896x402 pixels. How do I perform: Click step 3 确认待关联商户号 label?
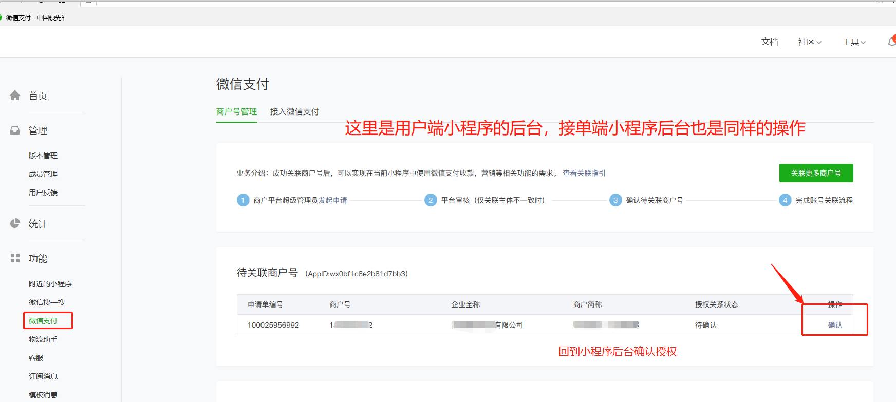[655, 200]
